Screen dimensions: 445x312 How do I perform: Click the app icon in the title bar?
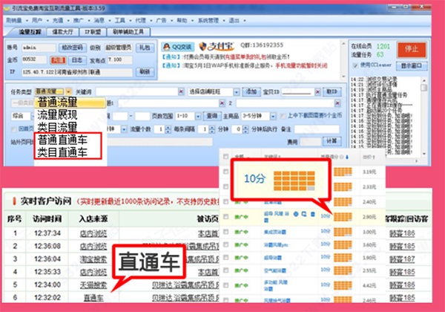(x=7, y=8)
